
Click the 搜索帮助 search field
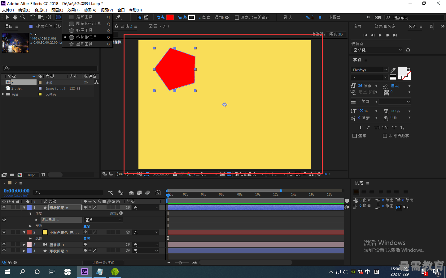pyautogui.click(x=414, y=18)
